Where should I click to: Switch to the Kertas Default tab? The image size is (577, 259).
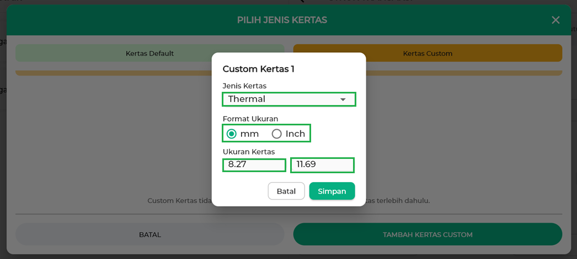point(149,53)
